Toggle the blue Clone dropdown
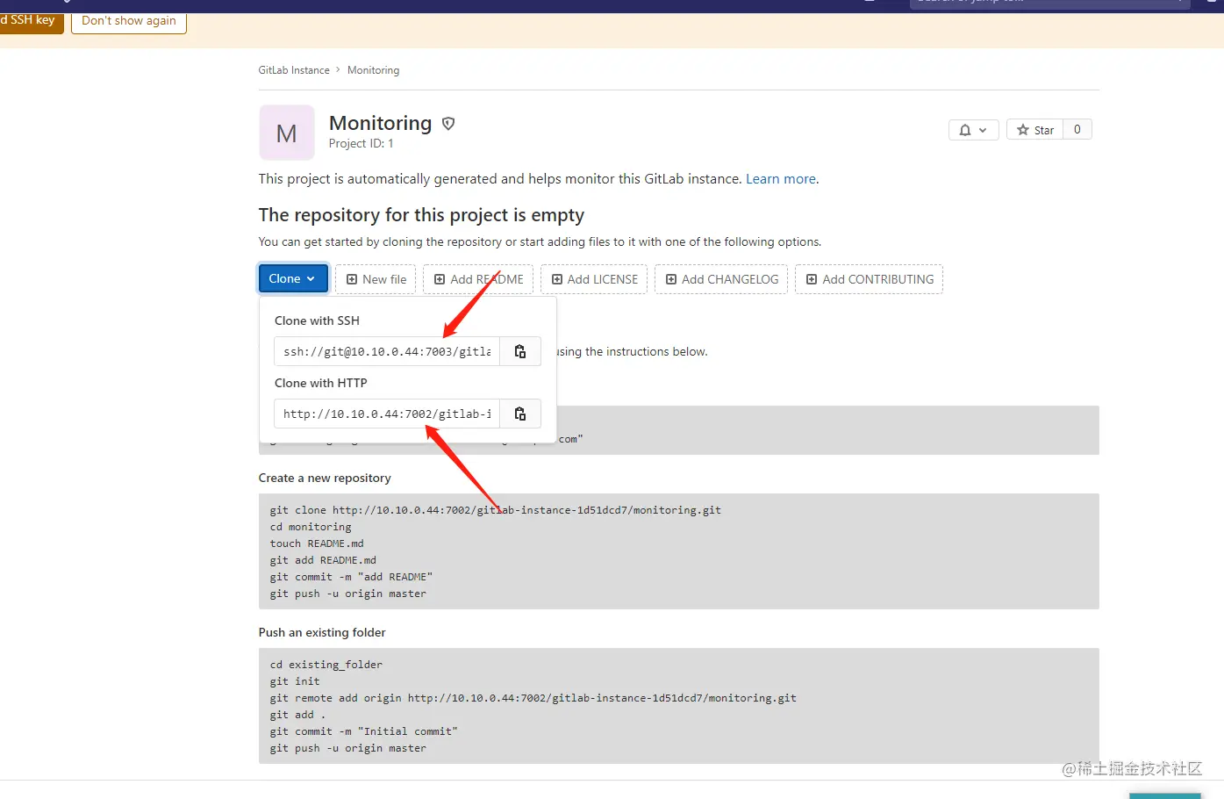This screenshot has width=1224, height=799. tap(293, 279)
